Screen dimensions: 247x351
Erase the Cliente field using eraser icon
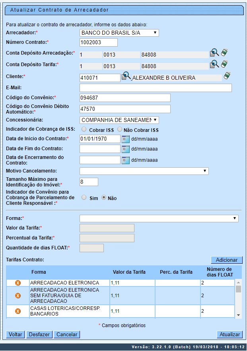[227, 76]
